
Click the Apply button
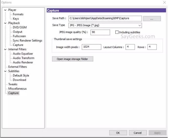[x=157, y=133]
